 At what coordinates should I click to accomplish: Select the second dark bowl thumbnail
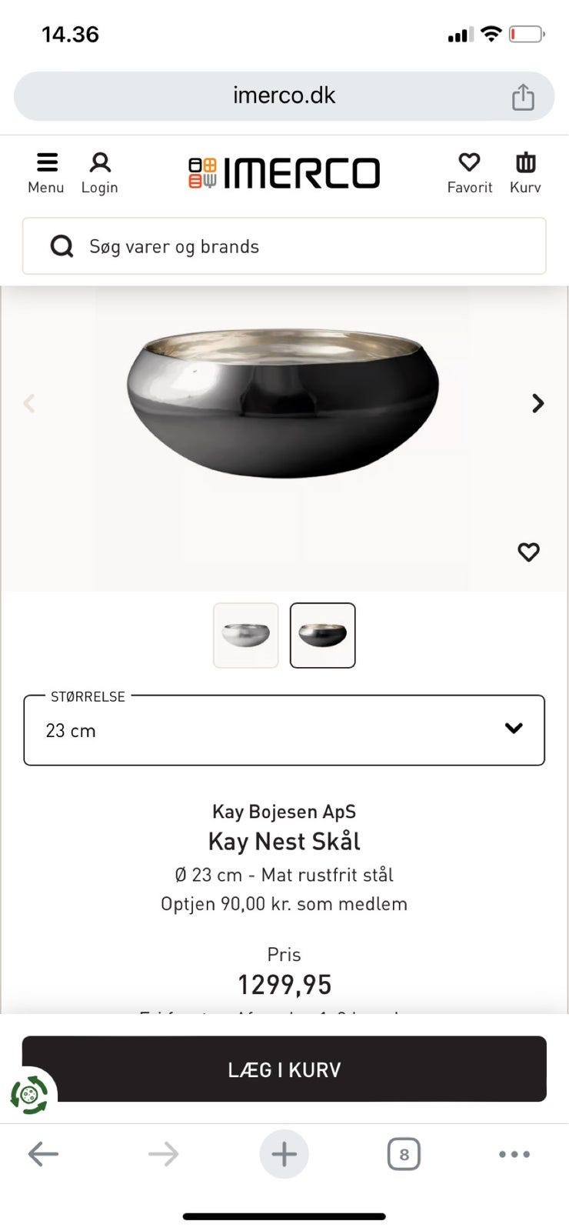[x=323, y=636]
